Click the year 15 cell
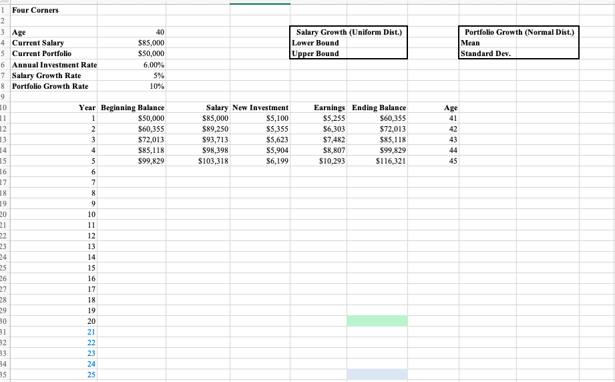 coord(53,268)
